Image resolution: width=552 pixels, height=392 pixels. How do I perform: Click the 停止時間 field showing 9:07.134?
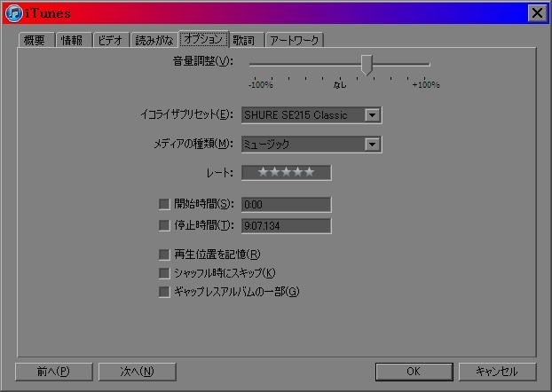click(287, 225)
